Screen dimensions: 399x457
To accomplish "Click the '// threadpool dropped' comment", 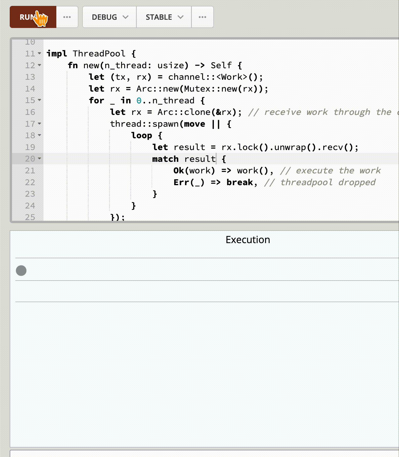I will 320,182.
